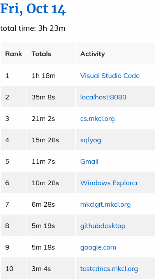155x280 pixels.
Task: Select the 35m 8s totals cell
Action: pos(51,97)
